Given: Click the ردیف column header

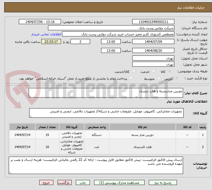Looking at the screenshot, I should [x=203, y=127].
